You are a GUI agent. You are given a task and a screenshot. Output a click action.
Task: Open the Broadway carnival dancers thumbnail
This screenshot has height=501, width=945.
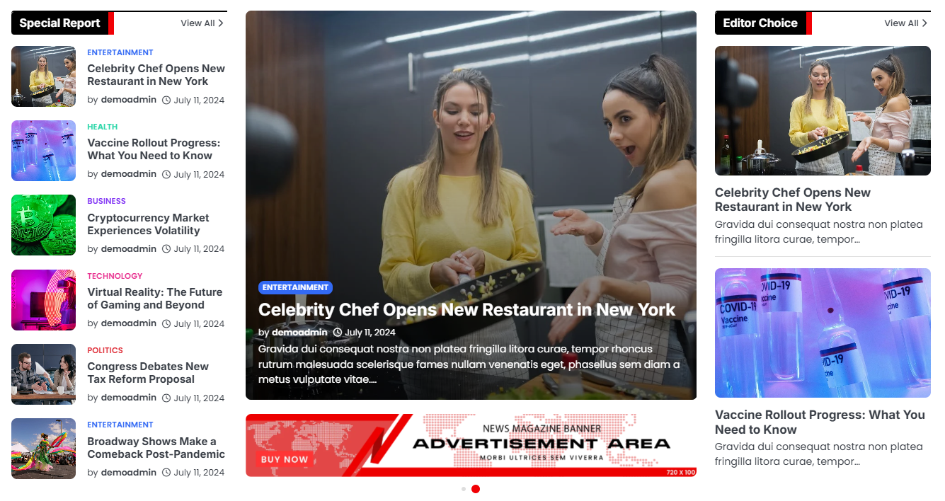[x=43, y=449]
